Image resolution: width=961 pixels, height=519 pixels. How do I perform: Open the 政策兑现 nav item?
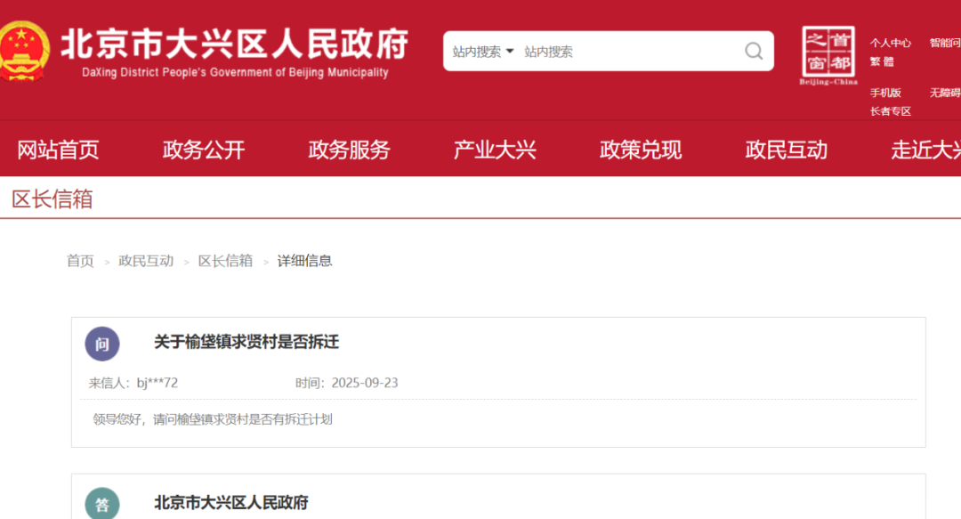641,150
